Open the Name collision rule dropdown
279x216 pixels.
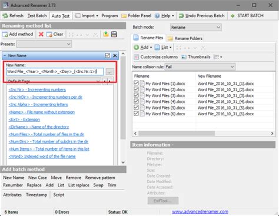click(200, 67)
